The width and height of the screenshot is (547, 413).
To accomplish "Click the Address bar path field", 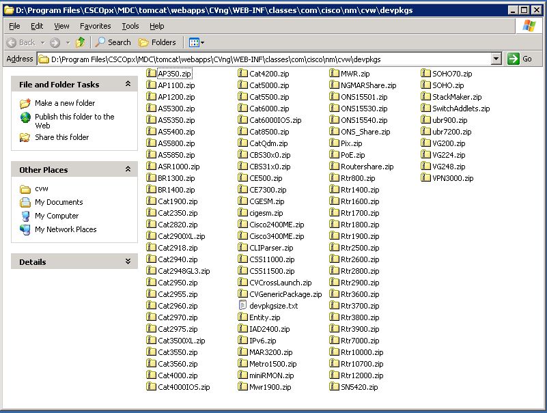I will pyautogui.click(x=264, y=59).
